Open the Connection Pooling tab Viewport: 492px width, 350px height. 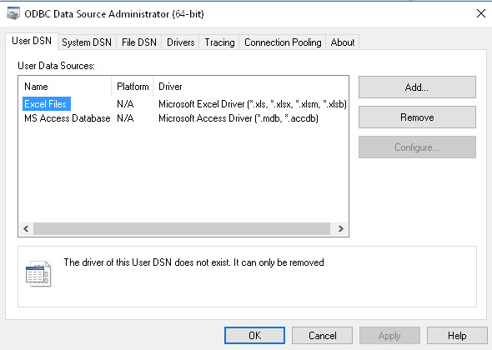(x=283, y=42)
